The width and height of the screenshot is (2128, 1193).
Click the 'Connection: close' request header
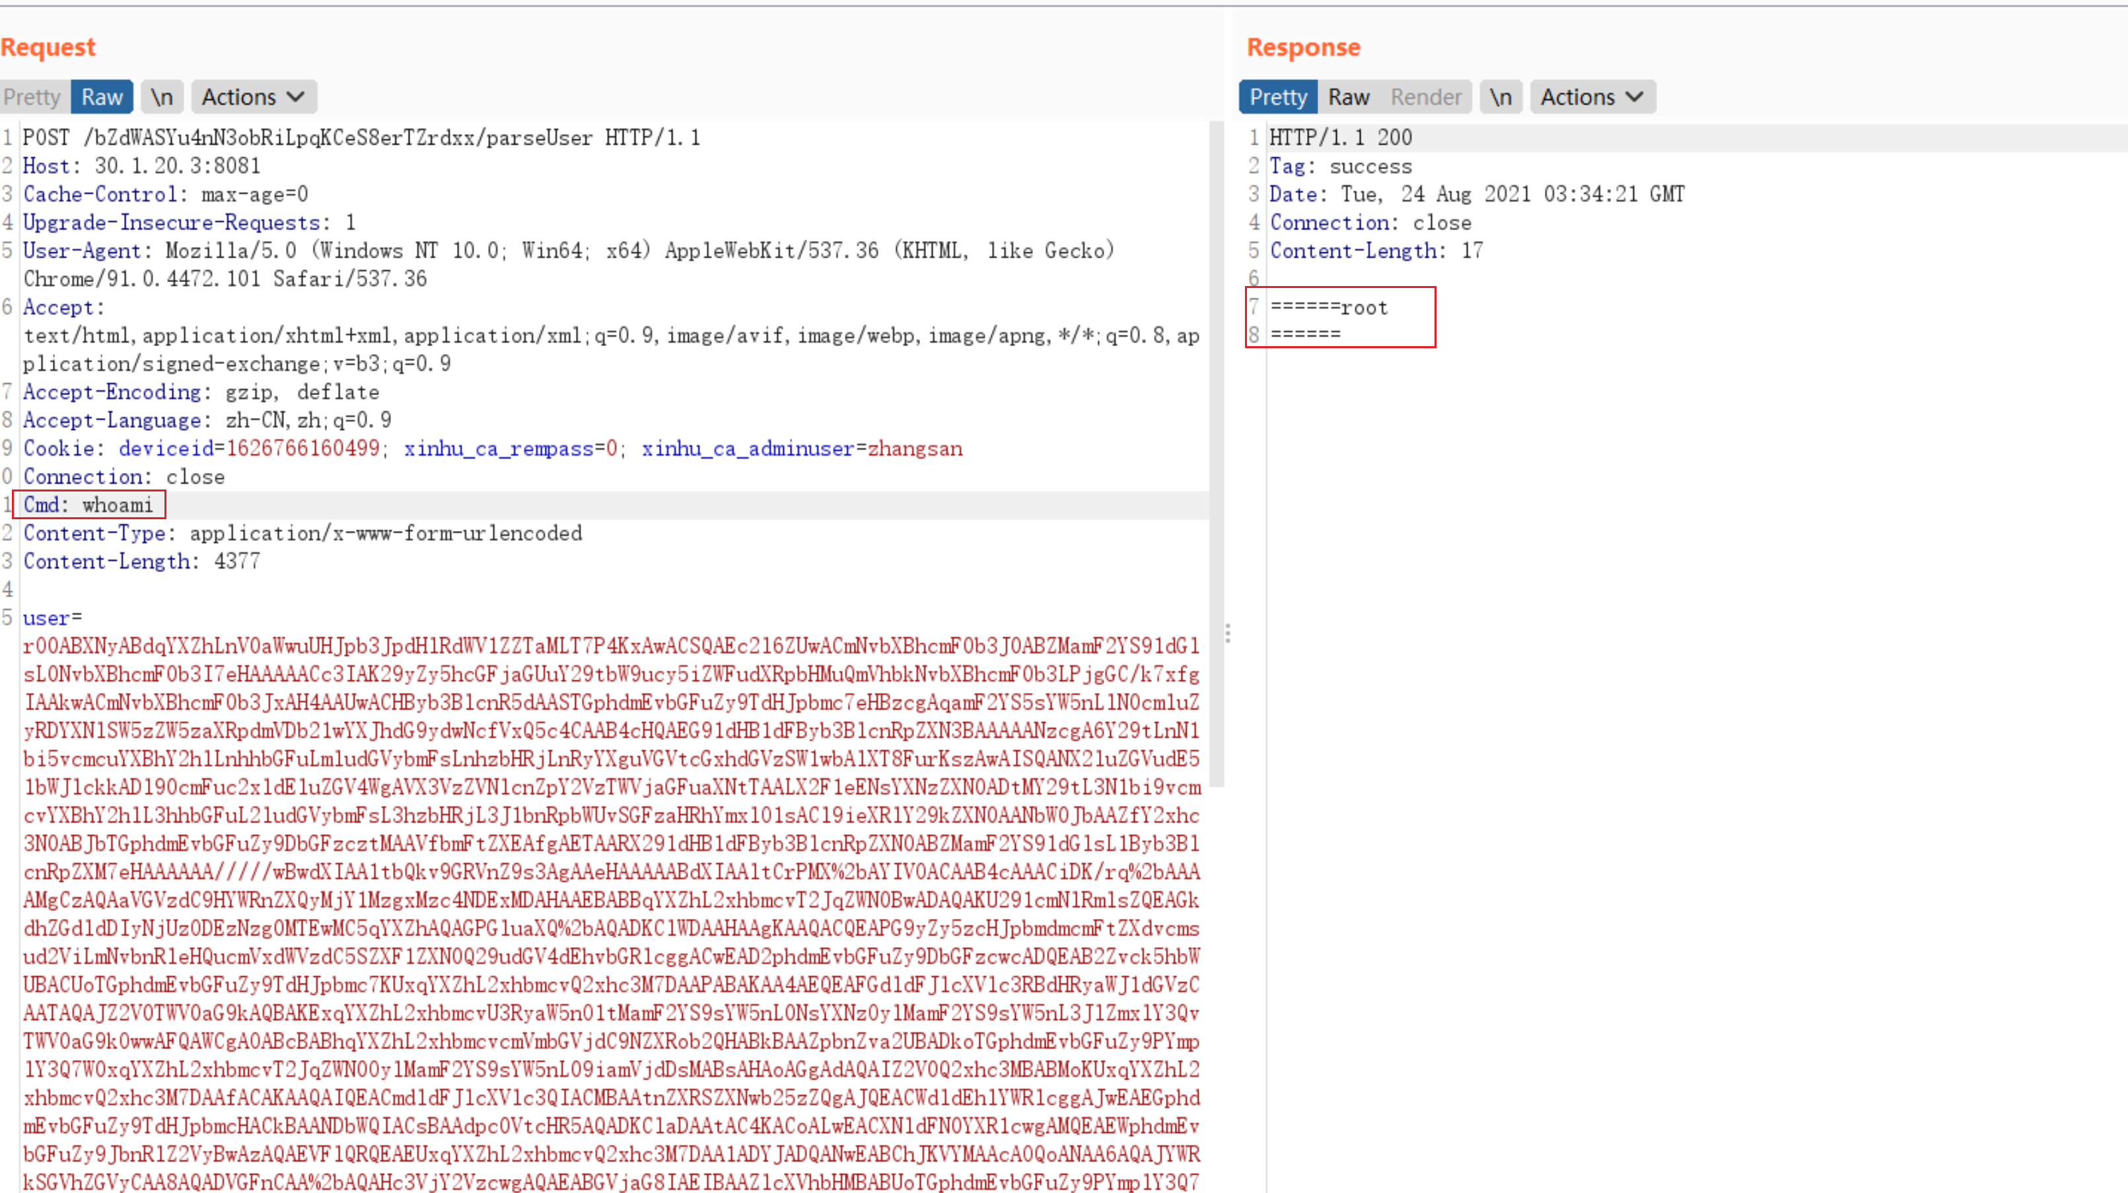tap(124, 477)
